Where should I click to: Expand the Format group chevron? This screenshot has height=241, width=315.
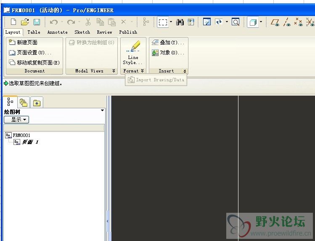143,71
